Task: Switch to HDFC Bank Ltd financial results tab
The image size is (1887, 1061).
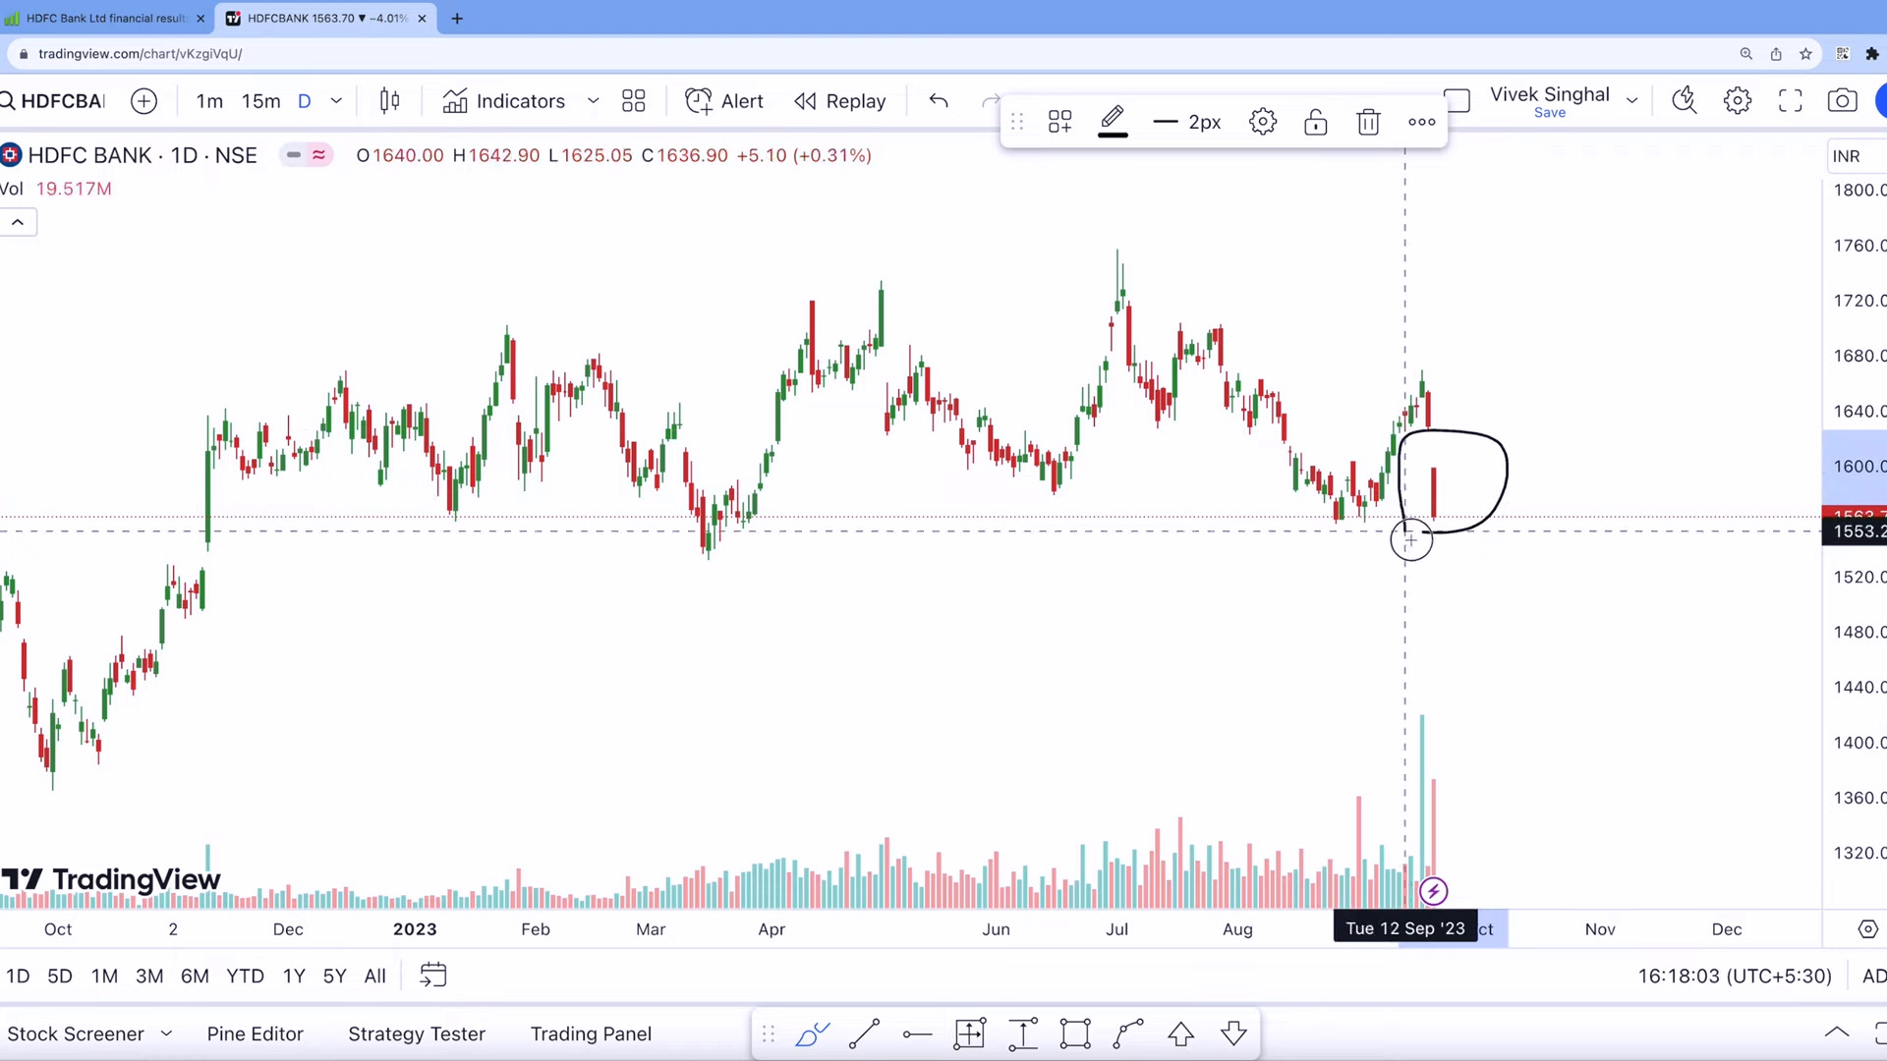Action: pos(104,18)
